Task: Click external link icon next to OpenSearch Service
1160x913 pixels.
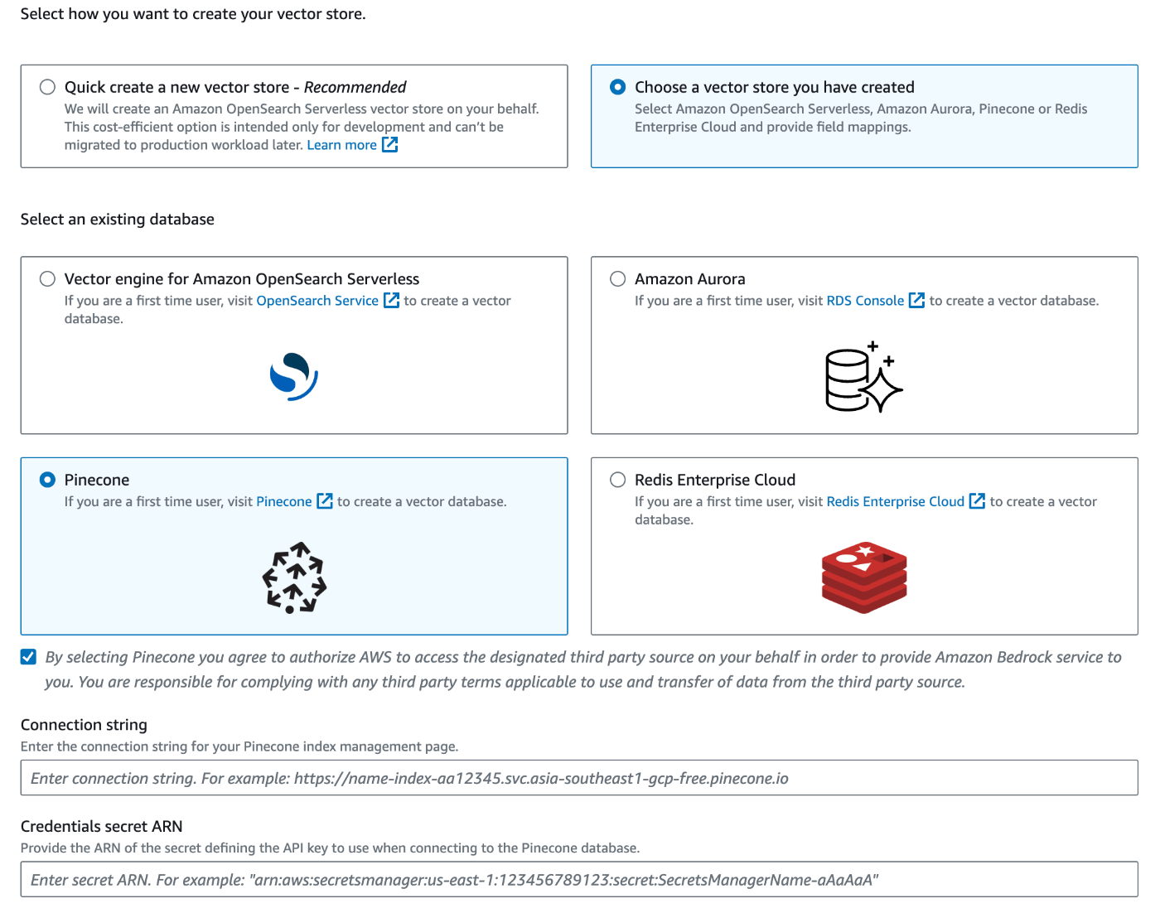Action: pos(392,301)
